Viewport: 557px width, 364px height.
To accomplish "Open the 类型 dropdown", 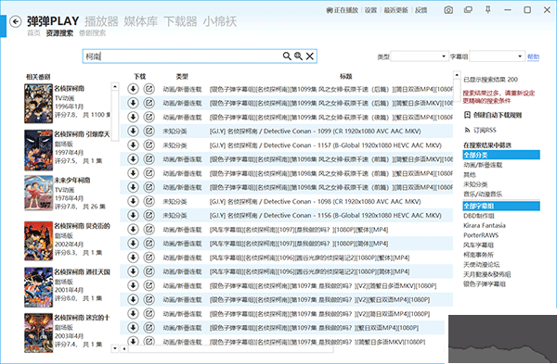I will [x=420, y=56].
